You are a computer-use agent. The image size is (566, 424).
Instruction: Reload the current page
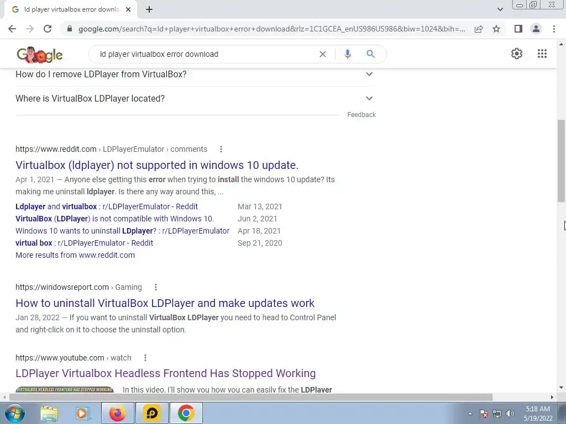[x=48, y=29]
